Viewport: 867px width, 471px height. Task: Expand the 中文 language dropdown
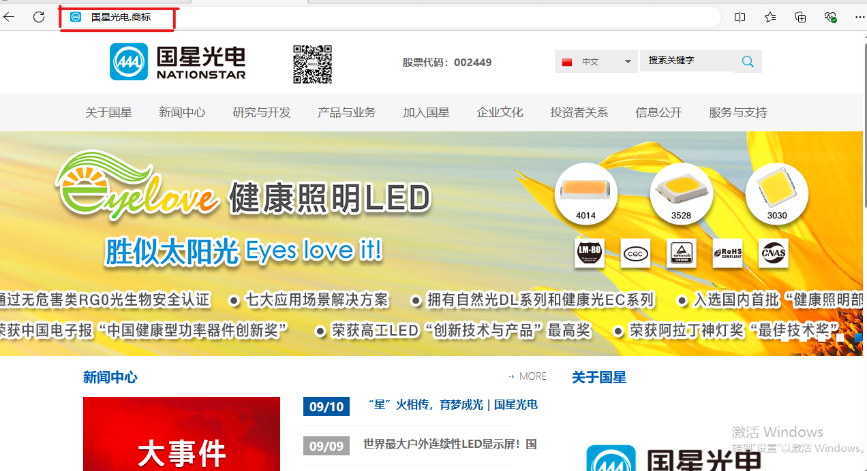tap(596, 61)
